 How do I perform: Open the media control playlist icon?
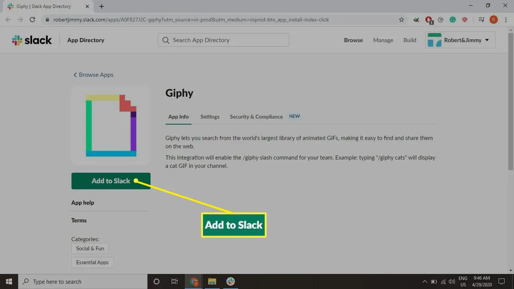point(481,20)
